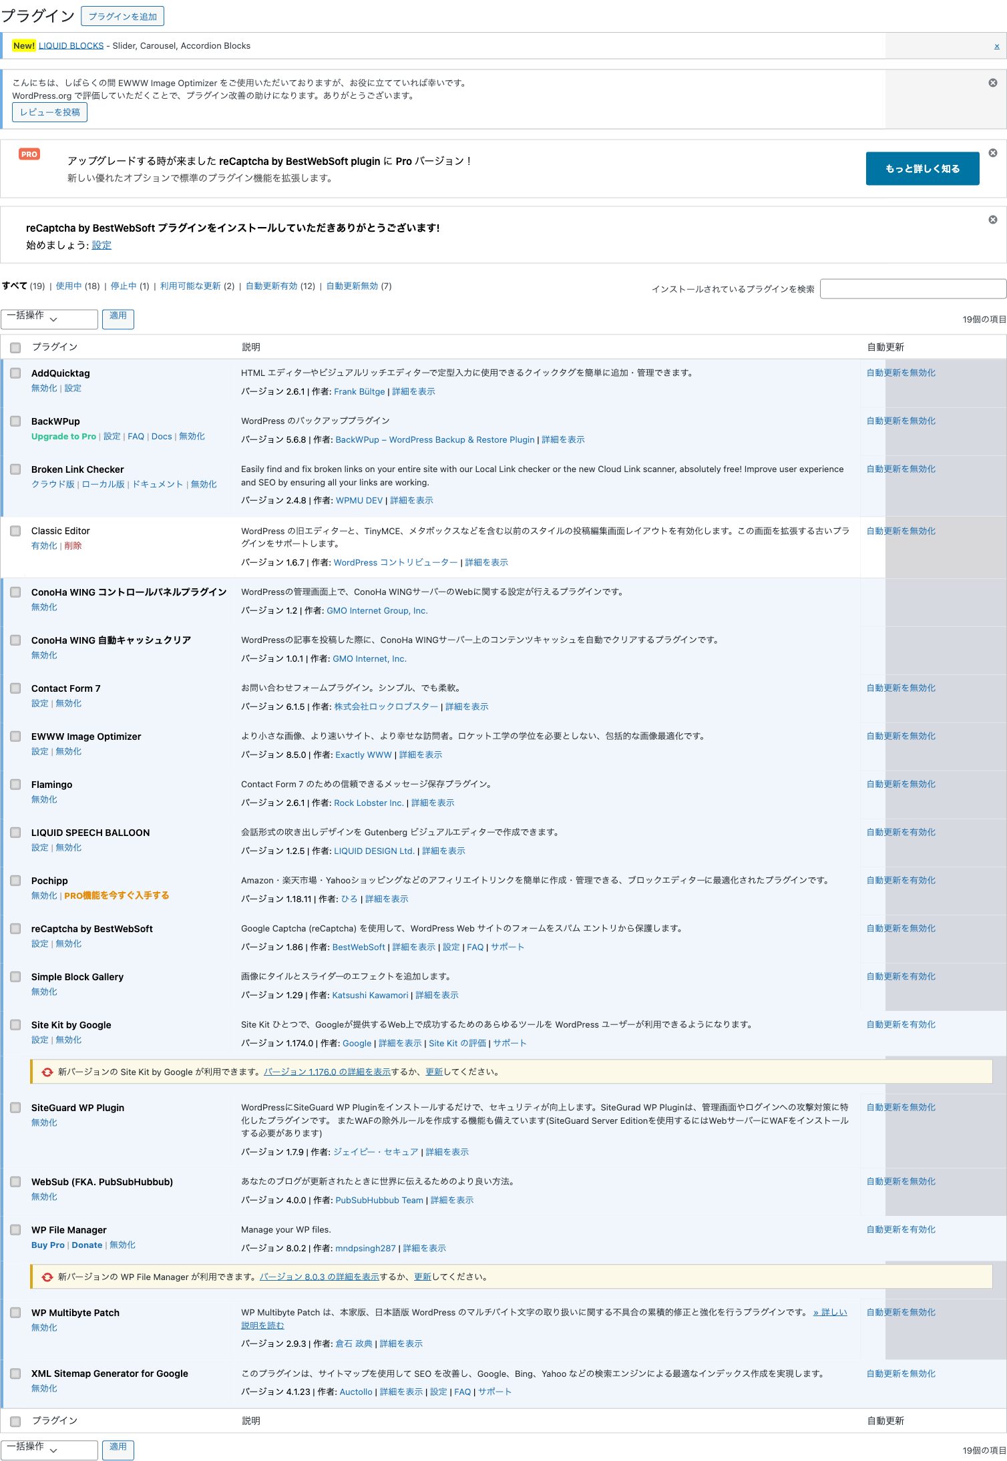This screenshot has width=1007, height=1461.
Task: Open BackWPup Upgrade to Pro link
Action: pyautogui.click(x=63, y=436)
